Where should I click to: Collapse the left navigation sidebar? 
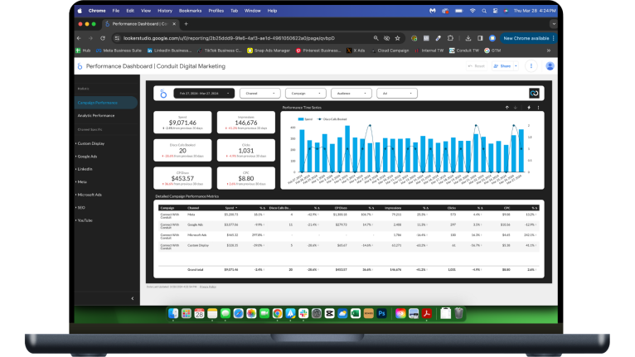coord(132,298)
